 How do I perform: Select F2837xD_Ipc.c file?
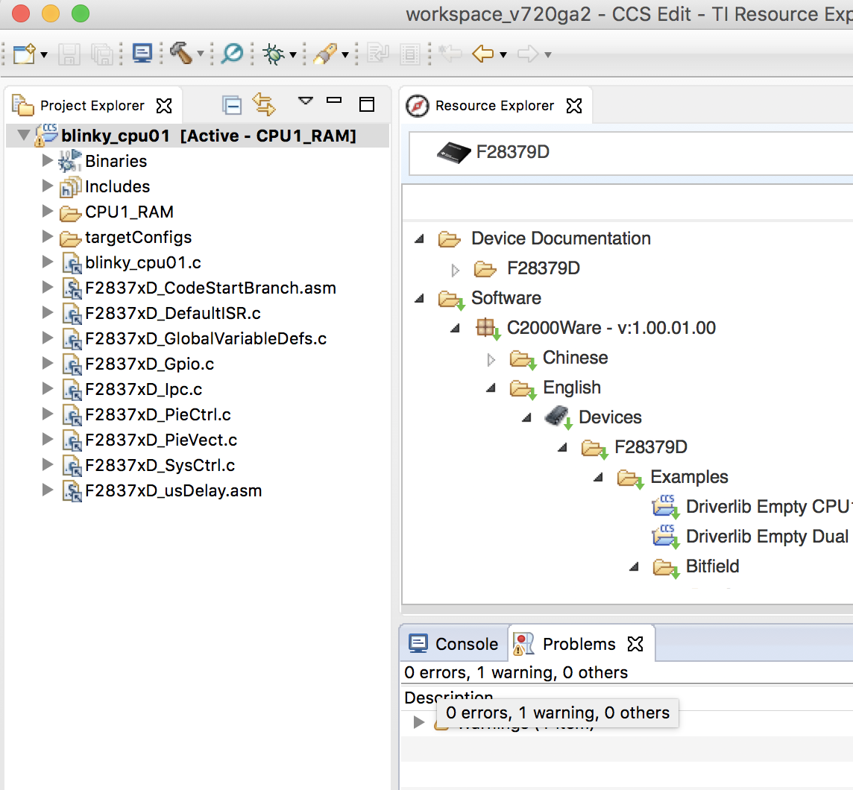point(144,389)
